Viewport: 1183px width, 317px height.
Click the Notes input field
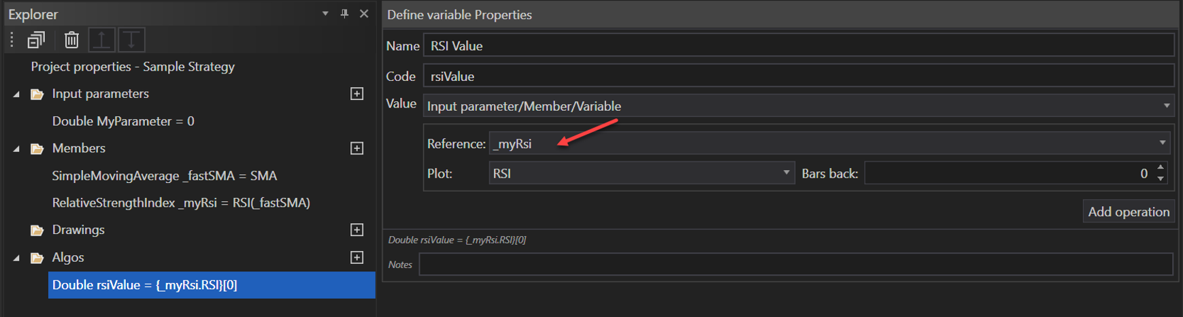pyautogui.click(x=795, y=264)
